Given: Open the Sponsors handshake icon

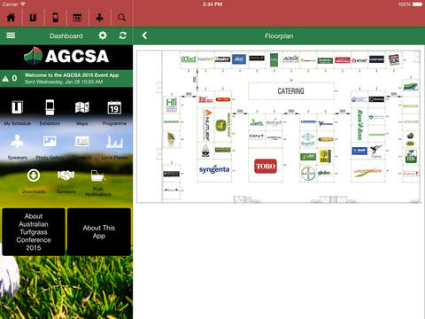Looking at the screenshot, I should (x=66, y=175).
